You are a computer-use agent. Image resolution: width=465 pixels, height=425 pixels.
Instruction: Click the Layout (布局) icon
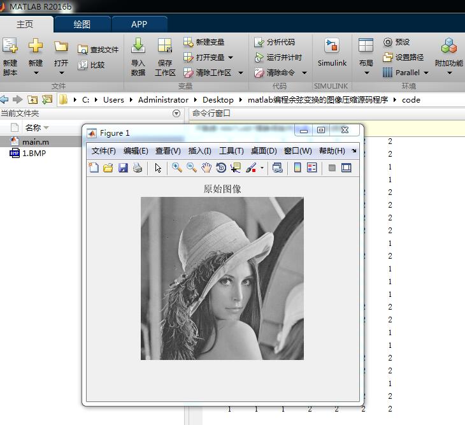366,46
